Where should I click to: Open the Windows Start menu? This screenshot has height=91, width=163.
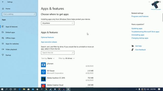pos(2,89)
